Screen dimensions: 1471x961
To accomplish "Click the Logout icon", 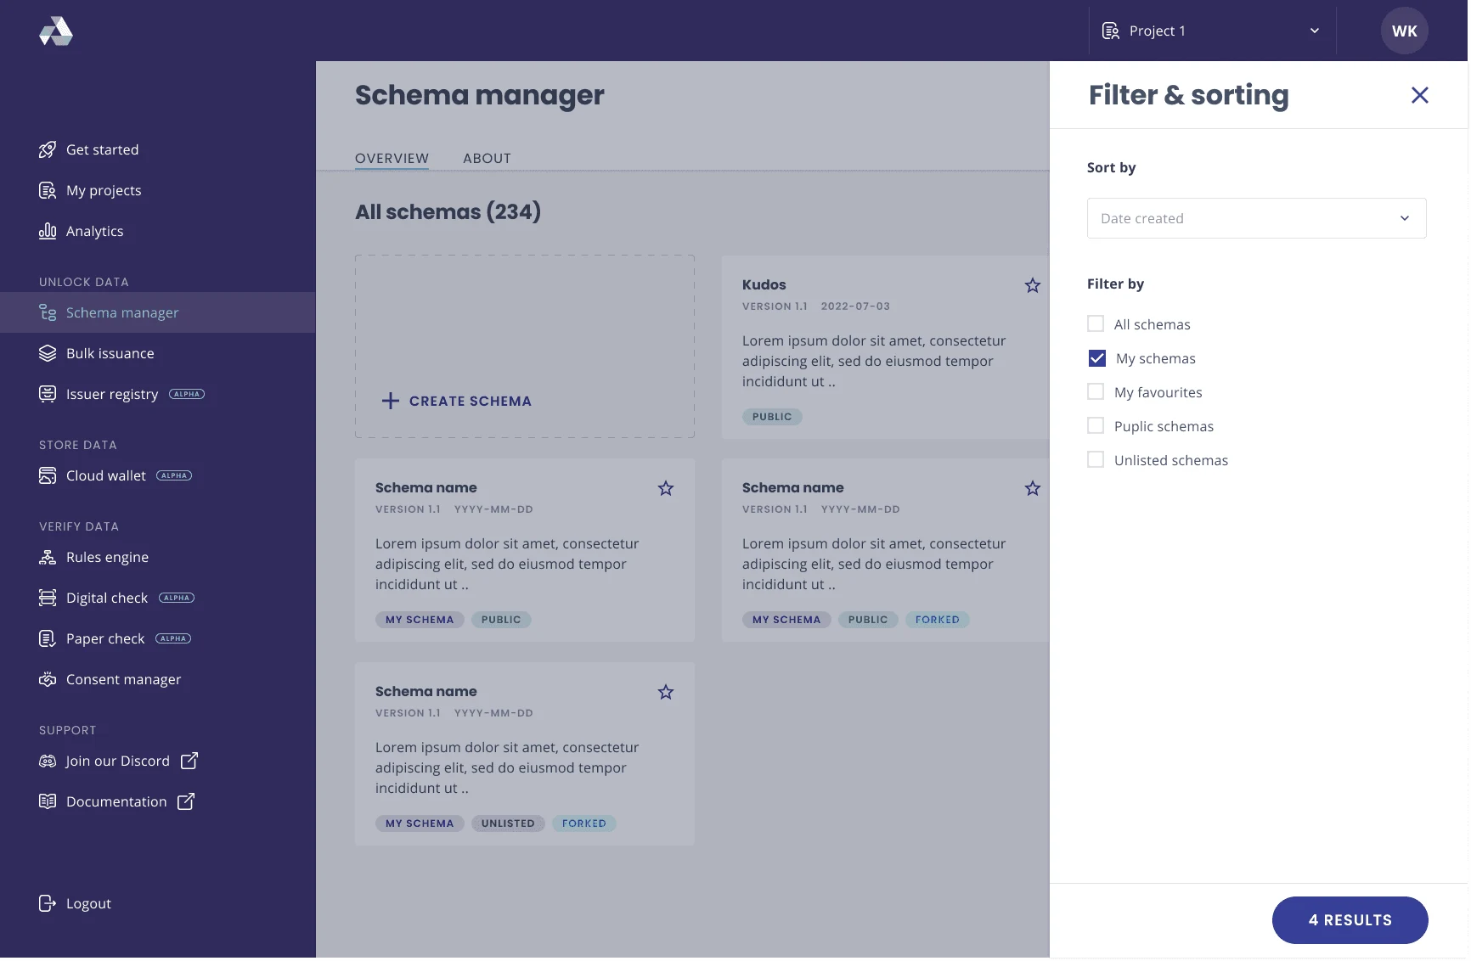I will click(x=48, y=903).
